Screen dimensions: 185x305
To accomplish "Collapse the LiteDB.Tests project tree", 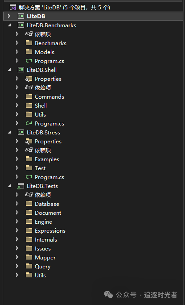I will pyautogui.click(x=9, y=186).
